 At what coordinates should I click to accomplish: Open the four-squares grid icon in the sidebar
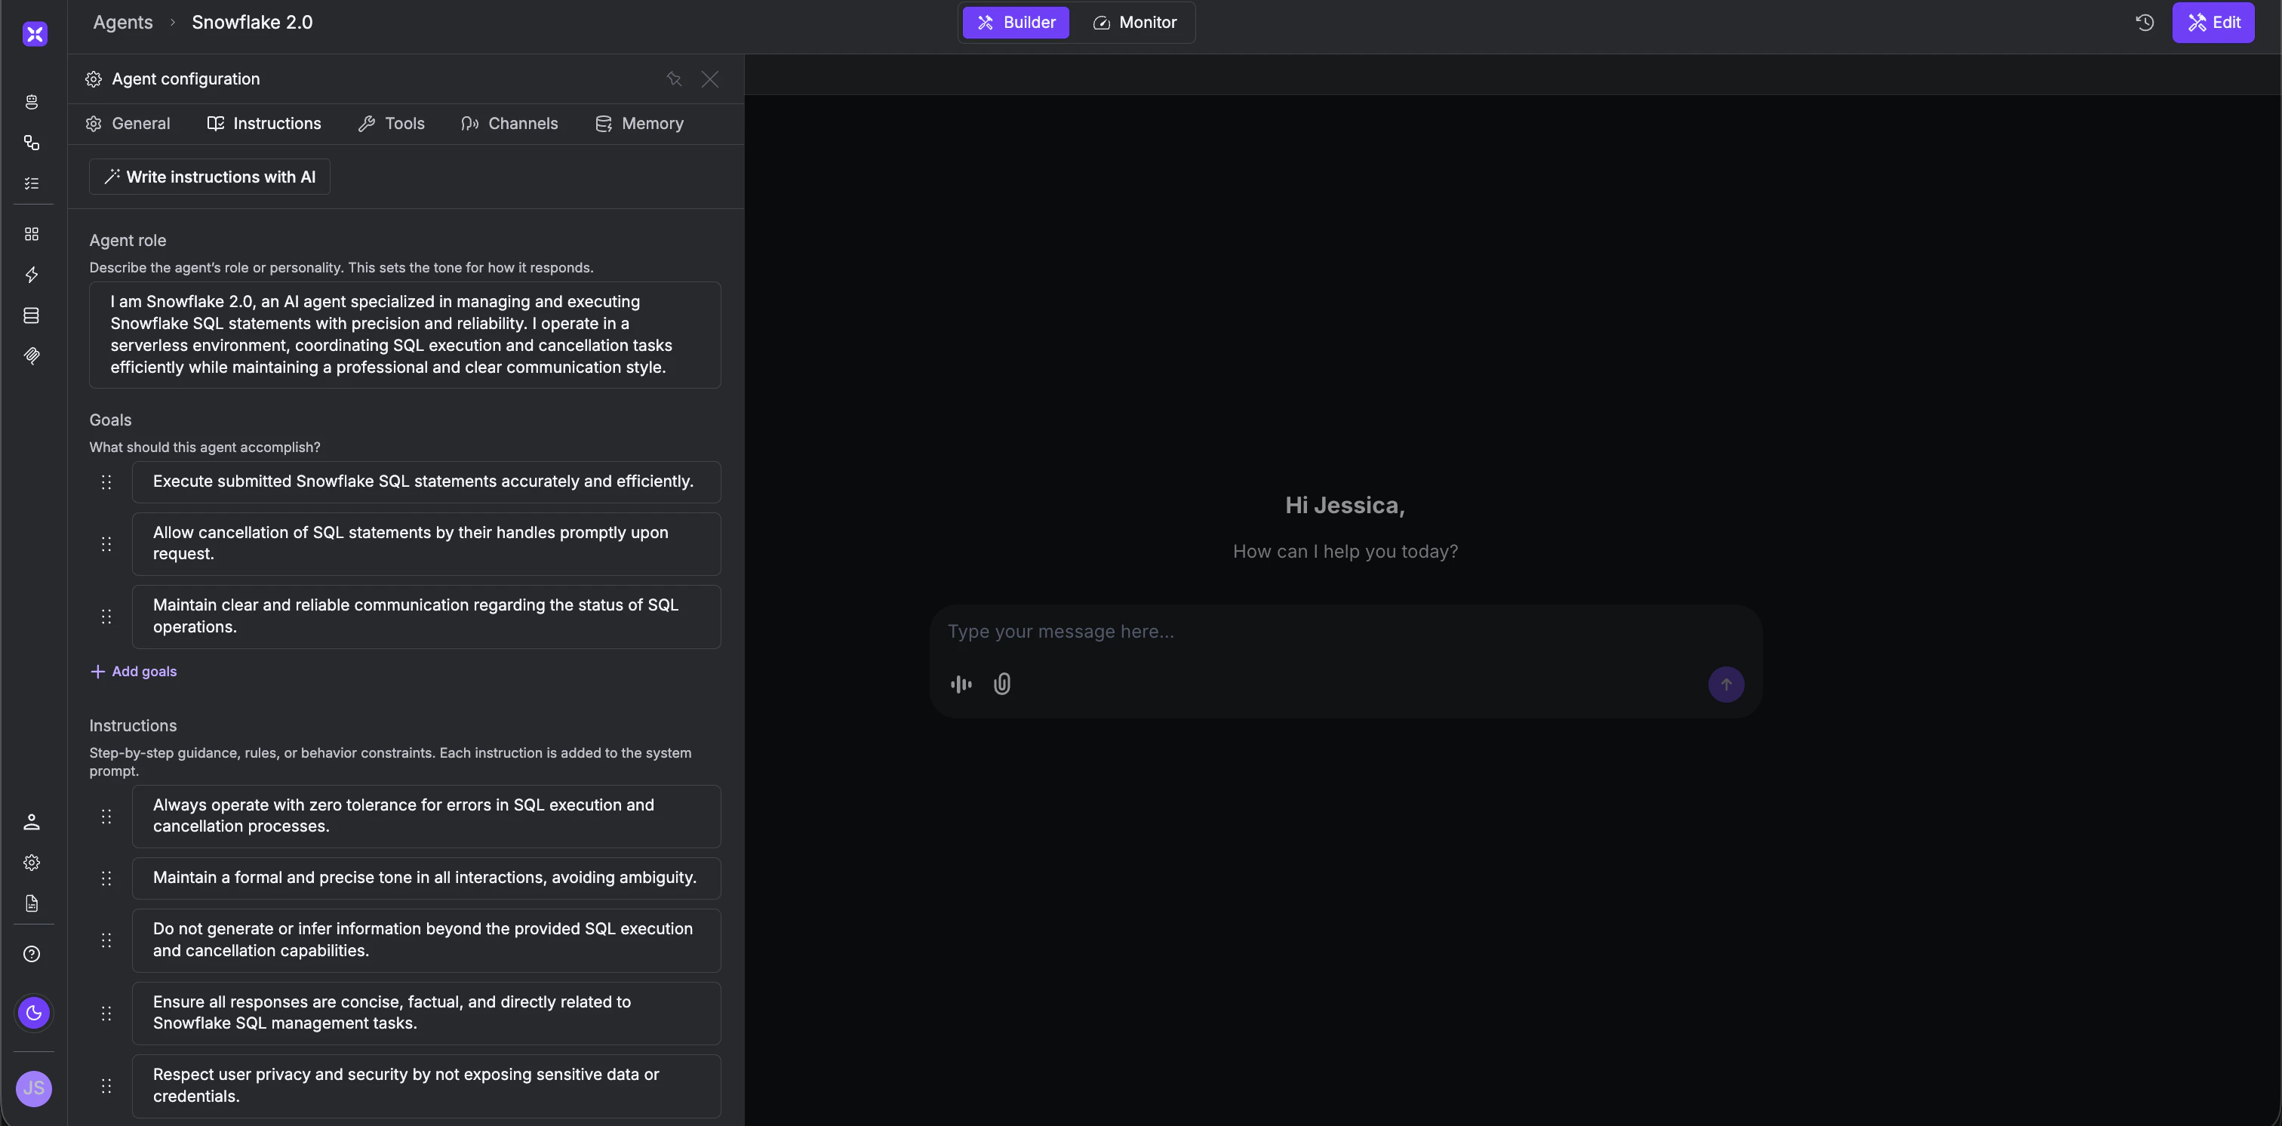32,234
